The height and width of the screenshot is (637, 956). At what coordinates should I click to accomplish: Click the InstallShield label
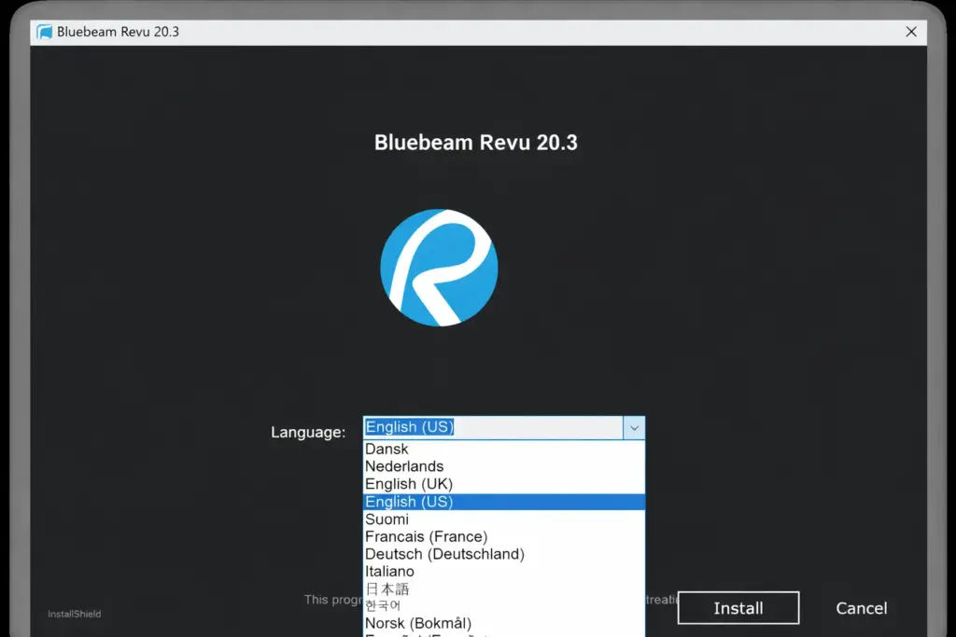(74, 614)
